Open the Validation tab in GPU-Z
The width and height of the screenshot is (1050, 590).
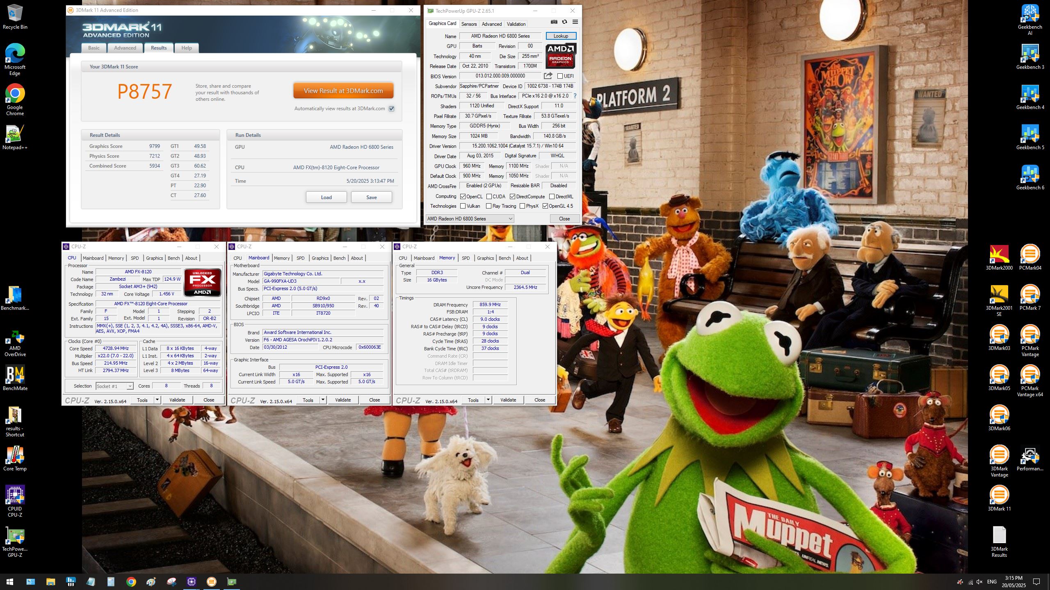point(516,24)
